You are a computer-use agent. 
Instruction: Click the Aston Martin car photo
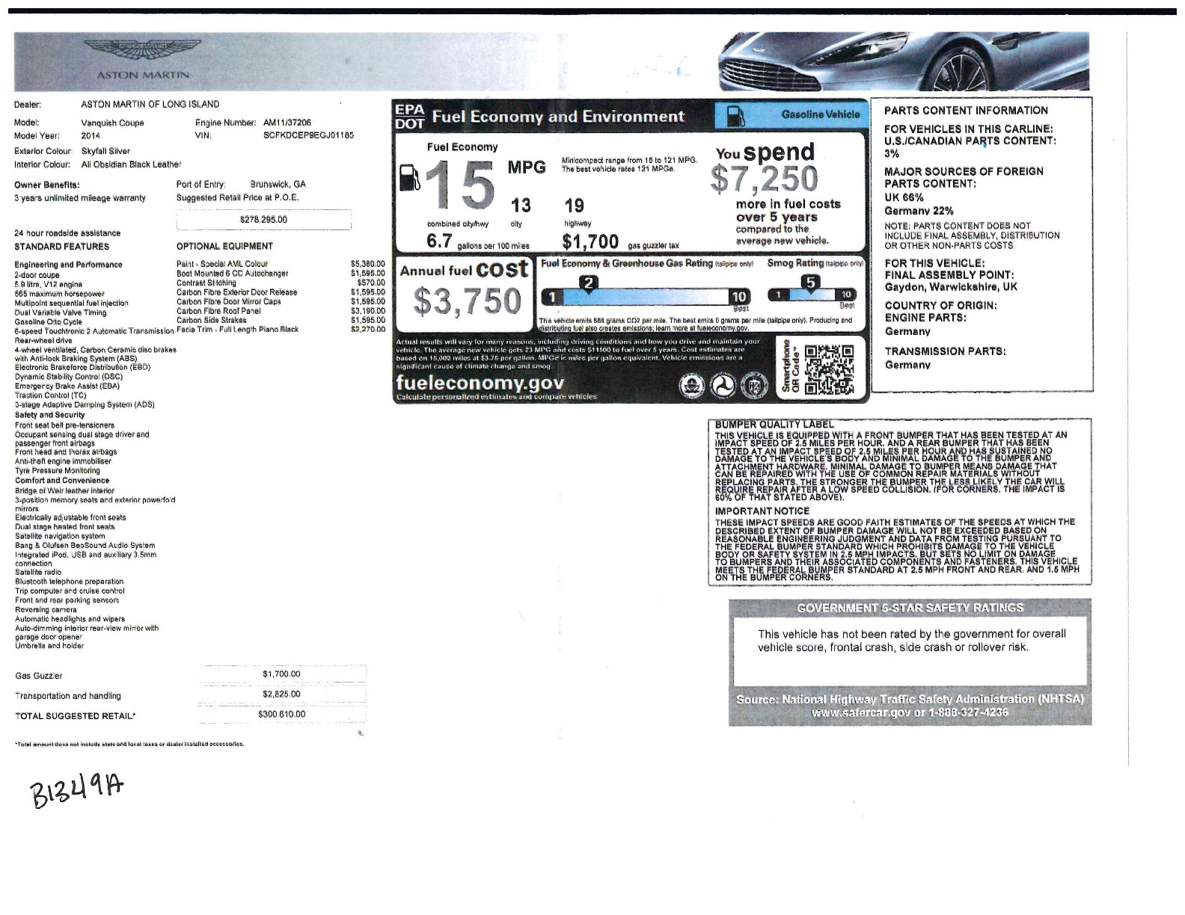pos(903,61)
